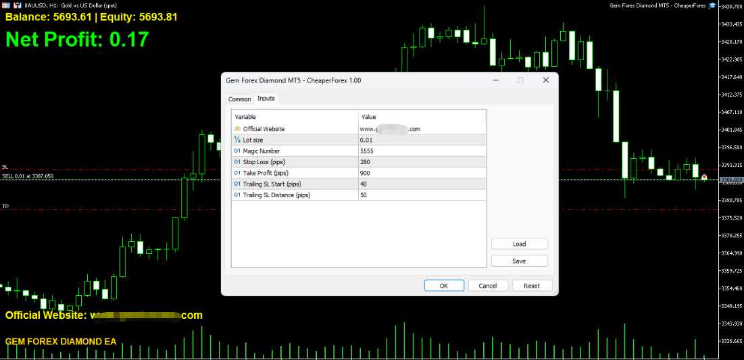Close the Gem Forex Diamond dialog
This screenshot has height=360, width=744.
(545, 80)
